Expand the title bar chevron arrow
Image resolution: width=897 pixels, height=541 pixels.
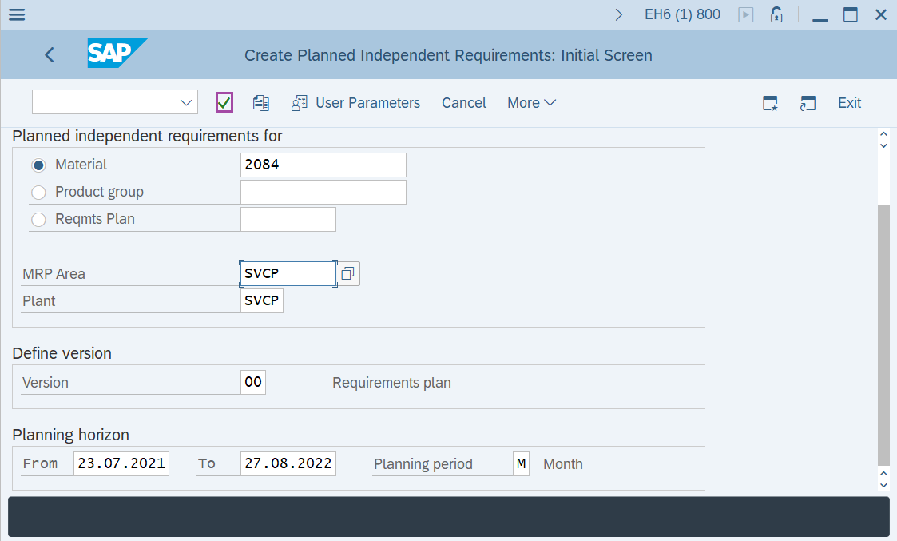tap(619, 14)
